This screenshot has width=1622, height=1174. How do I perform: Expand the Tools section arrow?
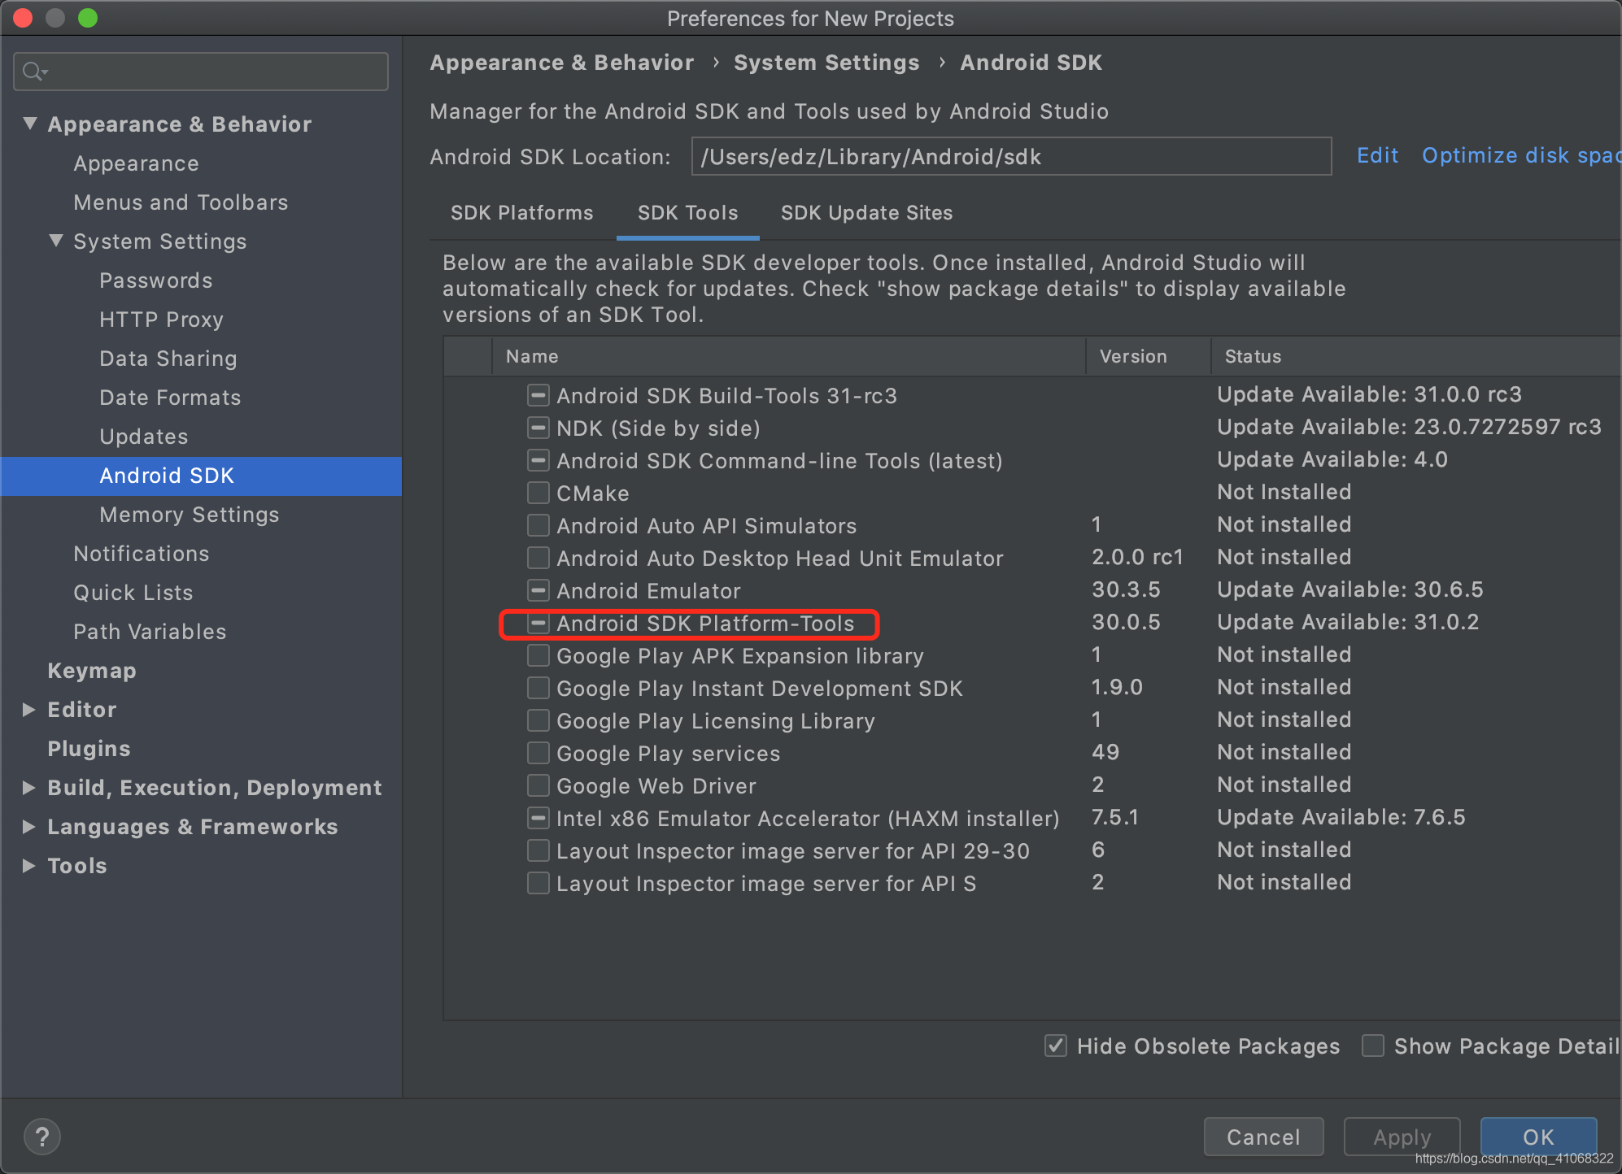click(28, 866)
